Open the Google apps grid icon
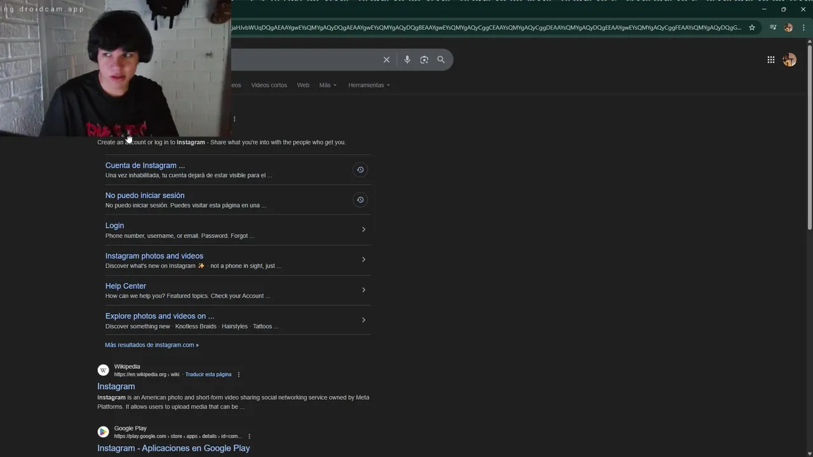Image resolution: width=813 pixels, height=457 pixels. (x=770, y=60)
